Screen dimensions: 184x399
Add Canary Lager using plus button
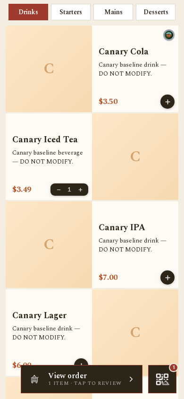(81, 362)
